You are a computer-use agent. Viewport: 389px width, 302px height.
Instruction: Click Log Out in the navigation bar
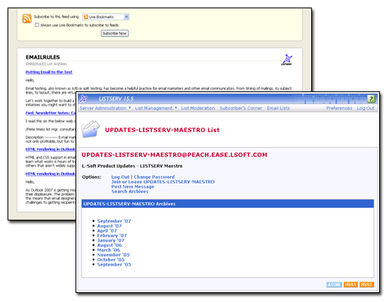coord(366,108)
